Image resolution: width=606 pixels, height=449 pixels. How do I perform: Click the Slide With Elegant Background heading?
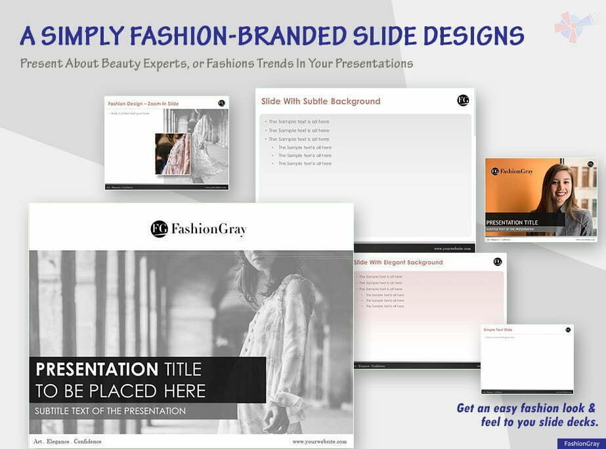pyautogui.click(x=398, y=263)
